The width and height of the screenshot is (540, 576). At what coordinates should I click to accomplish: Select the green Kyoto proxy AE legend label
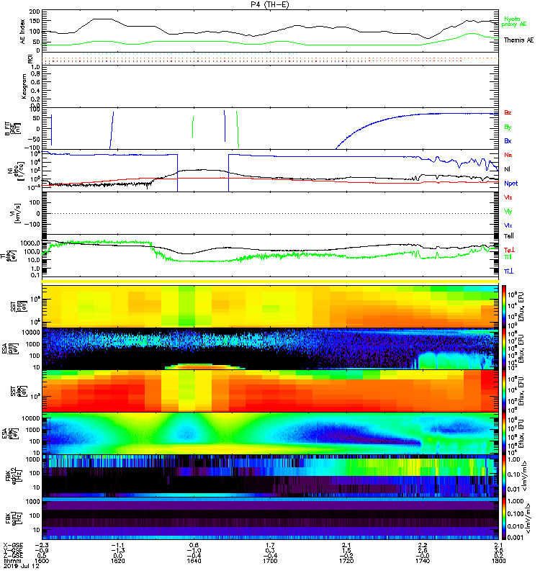[514, 22]
